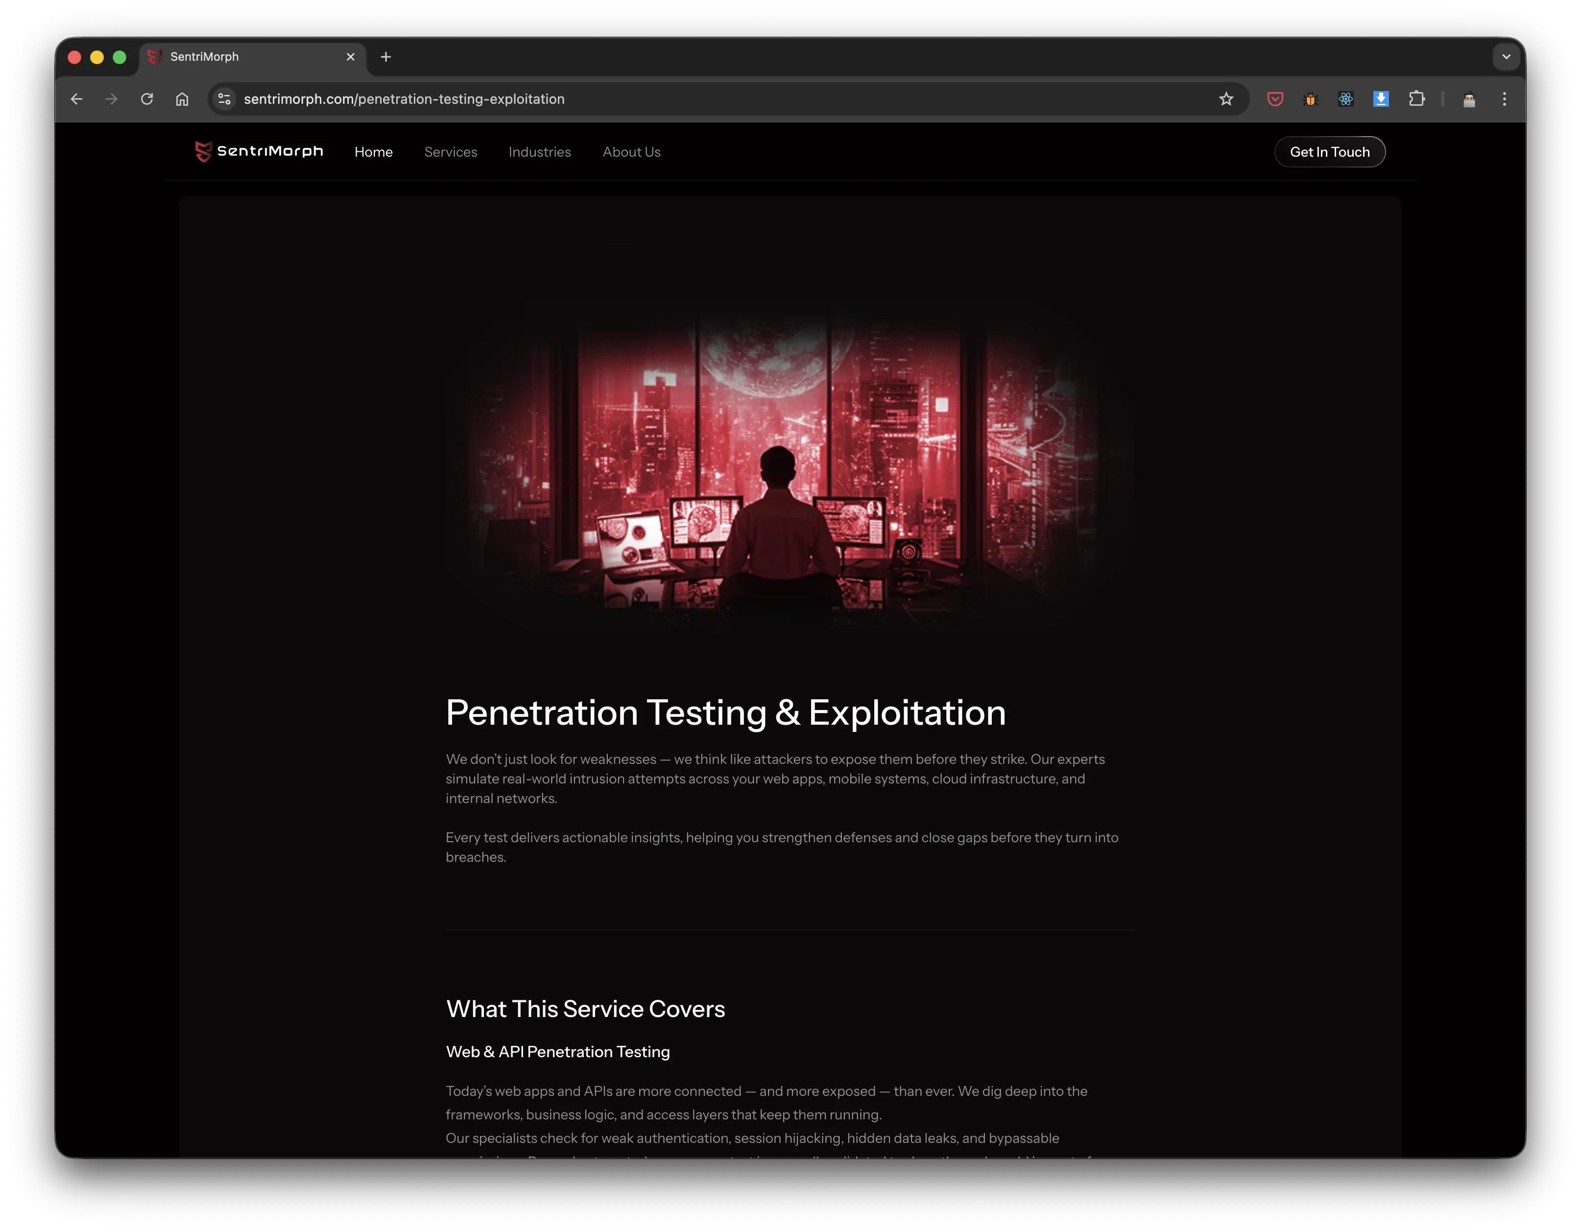
Task: Open the About Us nav item
Action: 631,152
